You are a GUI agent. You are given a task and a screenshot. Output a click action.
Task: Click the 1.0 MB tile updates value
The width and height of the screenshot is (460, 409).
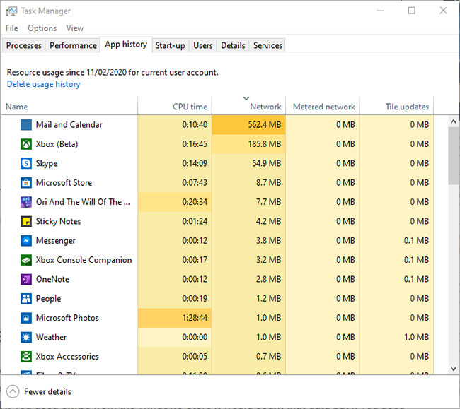[x=417, y=337]
